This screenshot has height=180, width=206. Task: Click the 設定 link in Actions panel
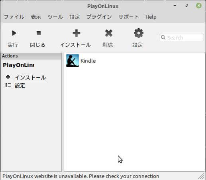click(x=20, y=86)
